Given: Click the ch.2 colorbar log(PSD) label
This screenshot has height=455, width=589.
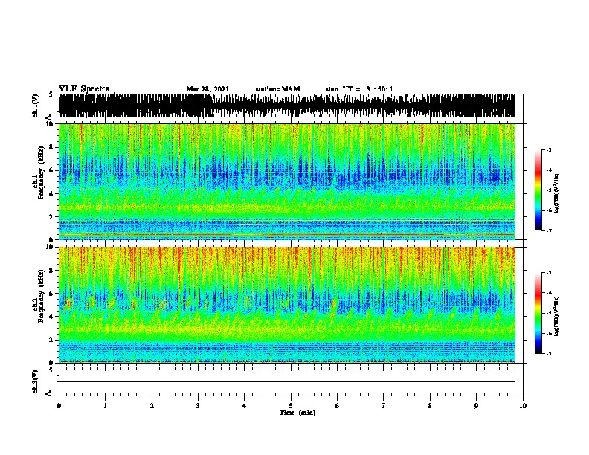Looking at the screenshot, I should tap(556, 316).
